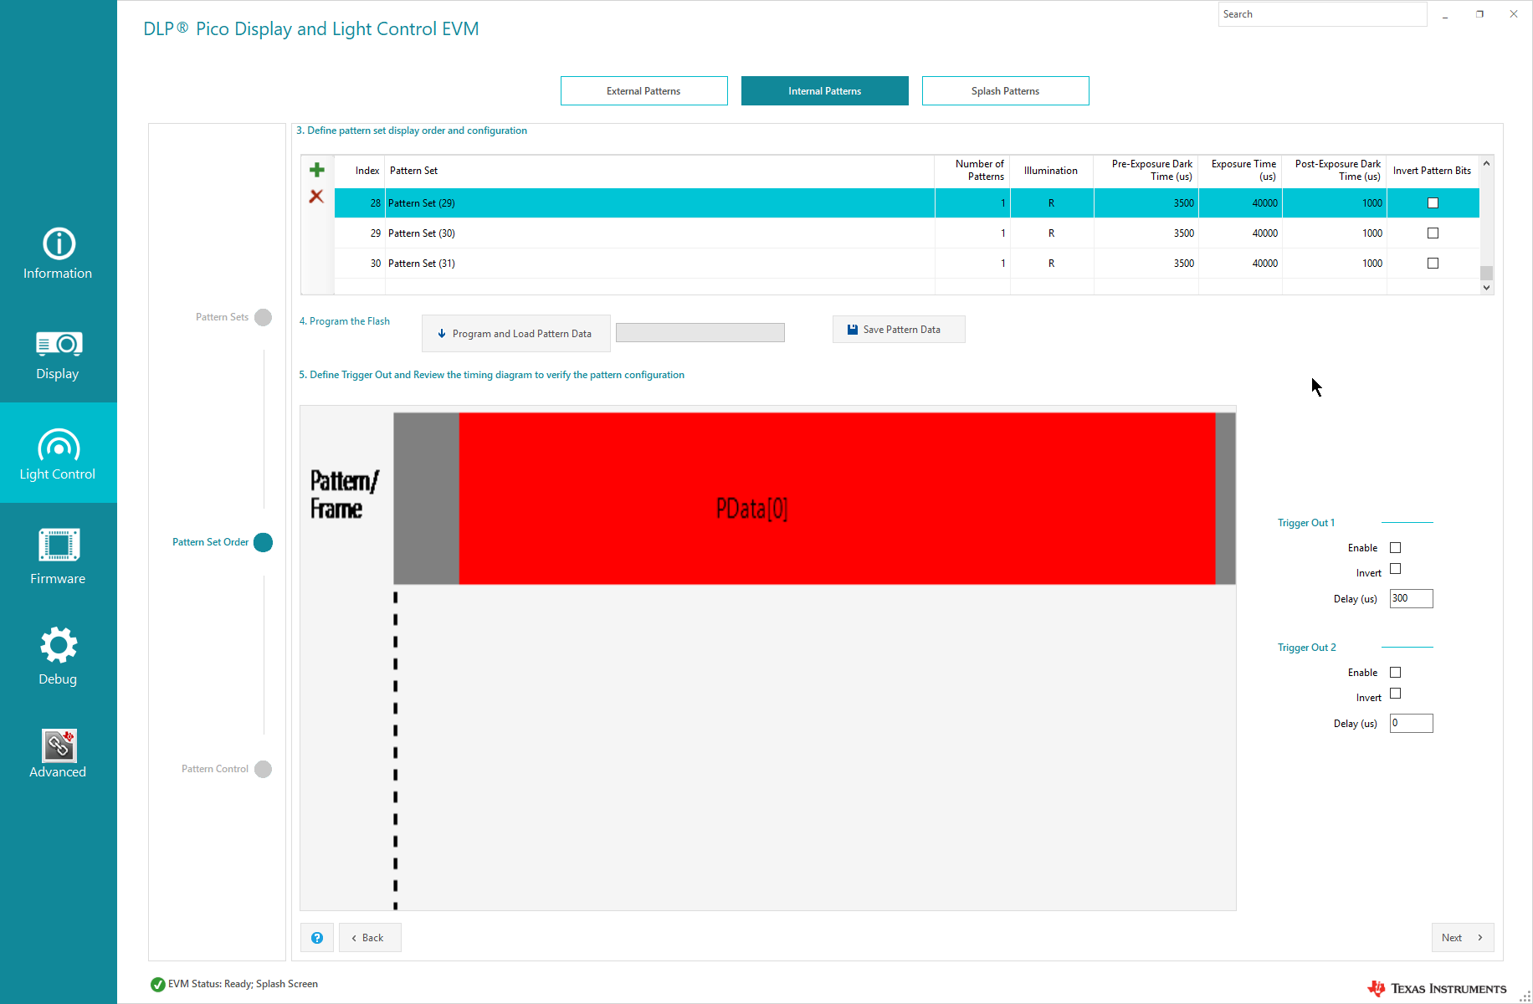Switch to External Patterns tab
Screen dimensions: 1533x1004
(x=644, y=91)
